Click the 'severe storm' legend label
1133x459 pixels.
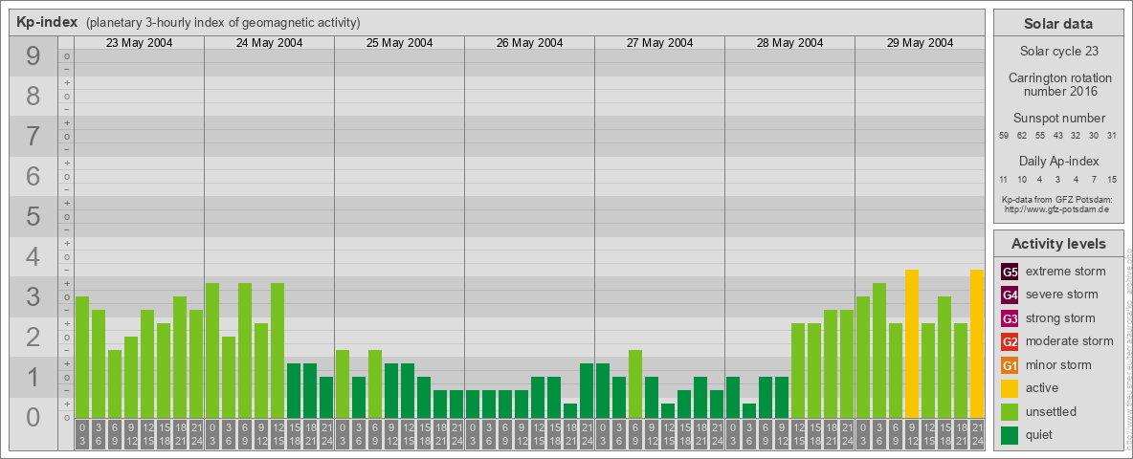pyautogui.click(x=1062, y=295)
